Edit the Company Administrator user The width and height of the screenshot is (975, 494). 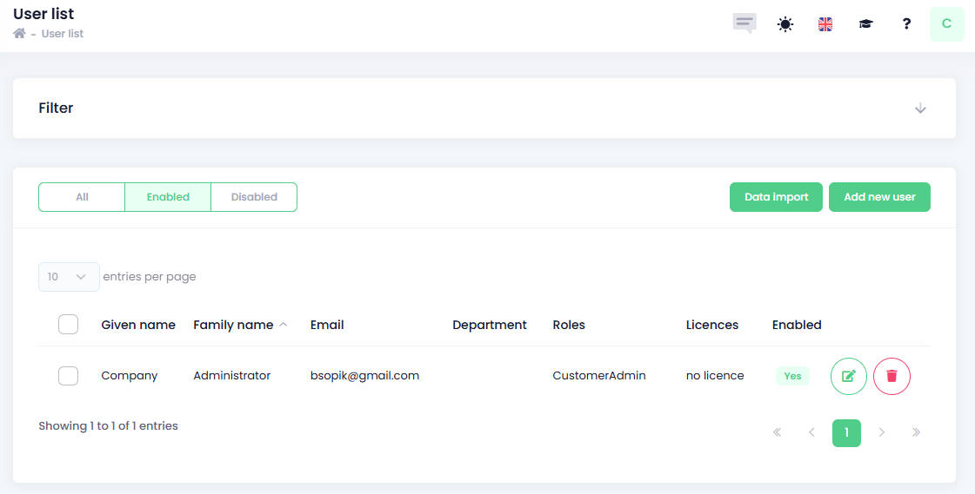tap(848, 376)
